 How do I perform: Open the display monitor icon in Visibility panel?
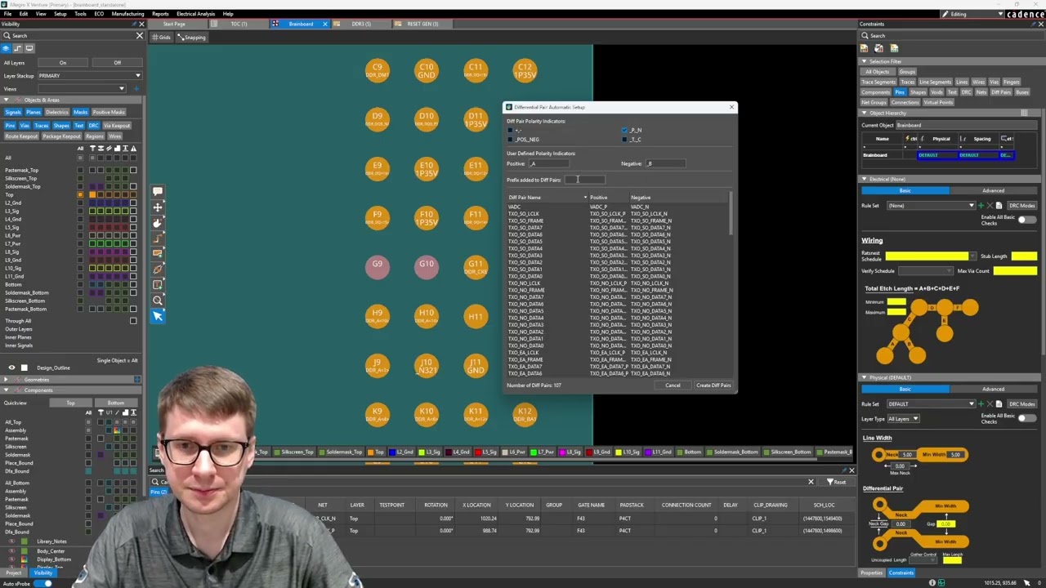coord(29,48)
